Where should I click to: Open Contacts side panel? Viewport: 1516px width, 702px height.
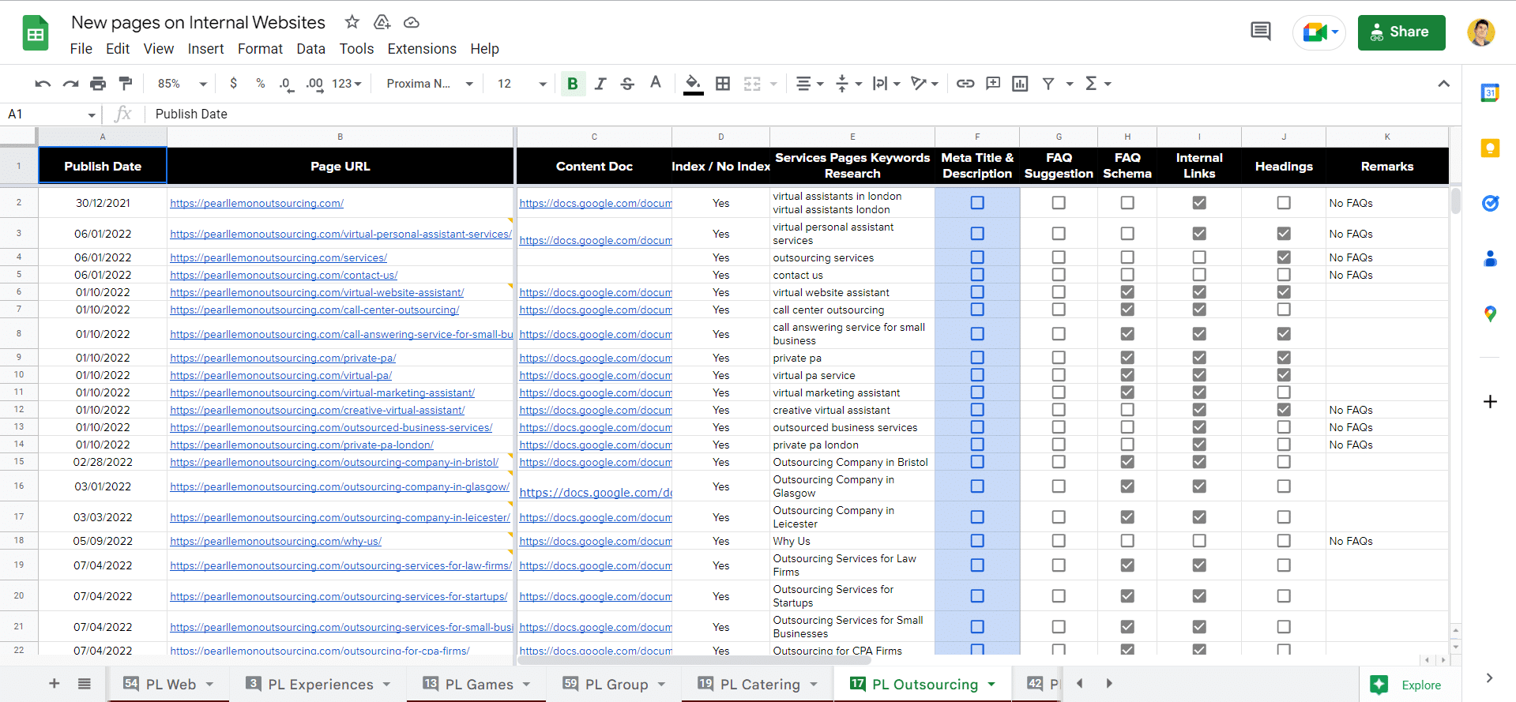click(1490, 258)
